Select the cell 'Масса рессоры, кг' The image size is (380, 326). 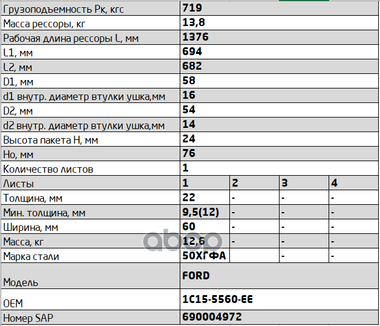pyautogui.click(x=90, y=23)
